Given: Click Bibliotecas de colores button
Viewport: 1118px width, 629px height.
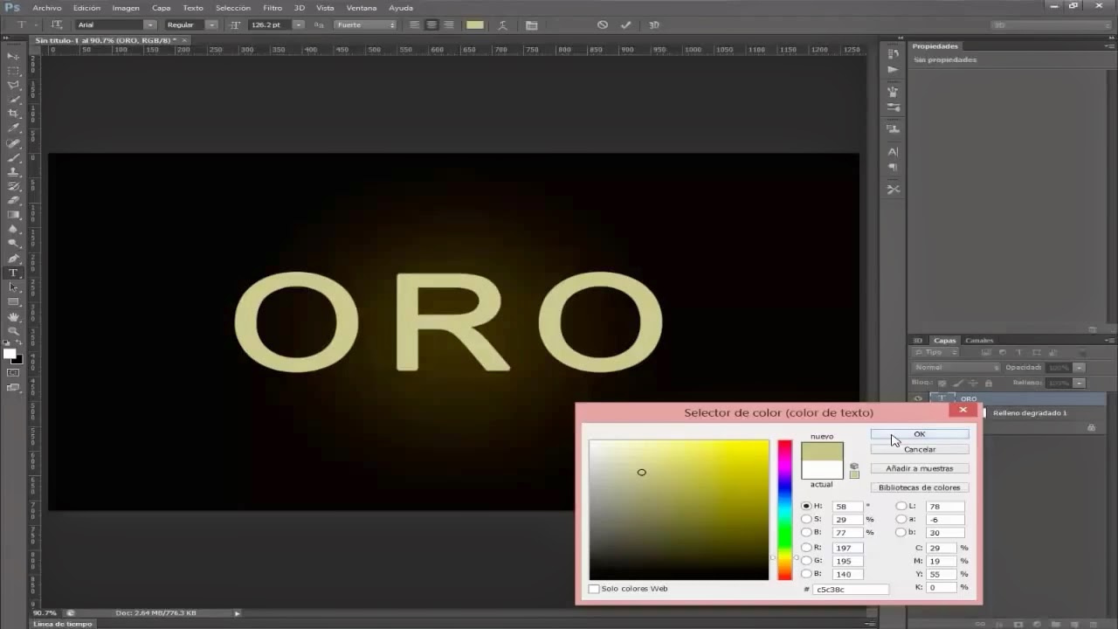Looking at the screenshot, I should point(920,487).
